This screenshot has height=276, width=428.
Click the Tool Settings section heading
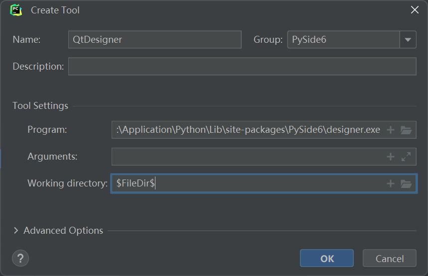pos(40,106)
